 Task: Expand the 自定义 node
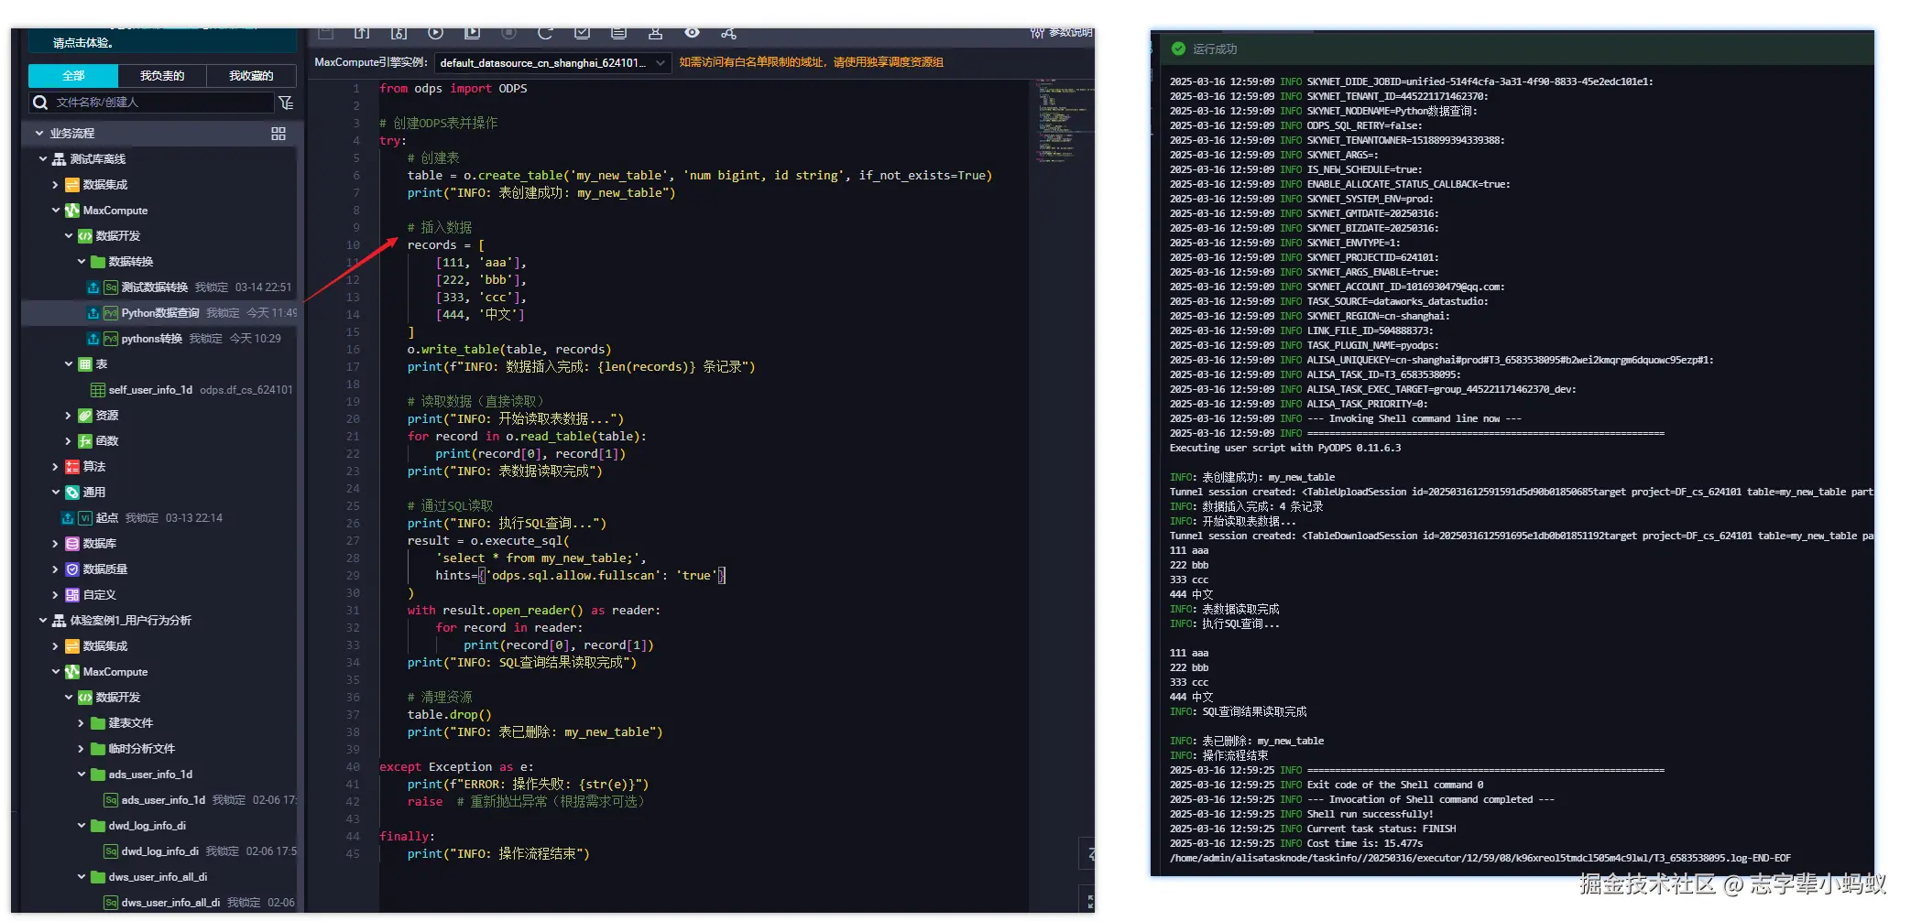click(56, 595)
